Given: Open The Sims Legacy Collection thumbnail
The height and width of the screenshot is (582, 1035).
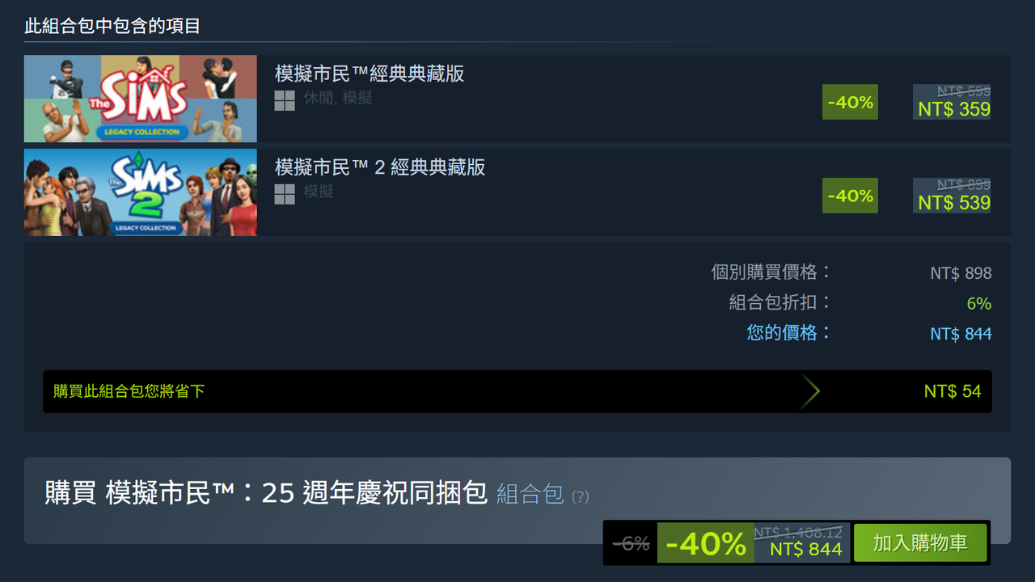Looking at the screenshot, I should [x=141, y=99].
